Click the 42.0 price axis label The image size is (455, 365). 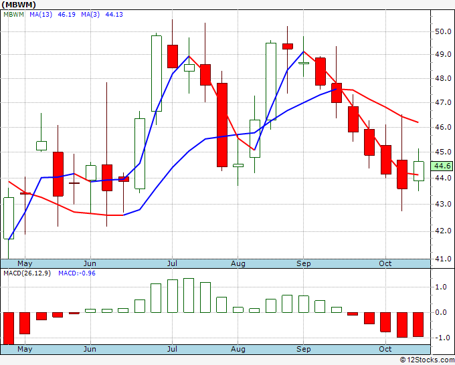443,231
